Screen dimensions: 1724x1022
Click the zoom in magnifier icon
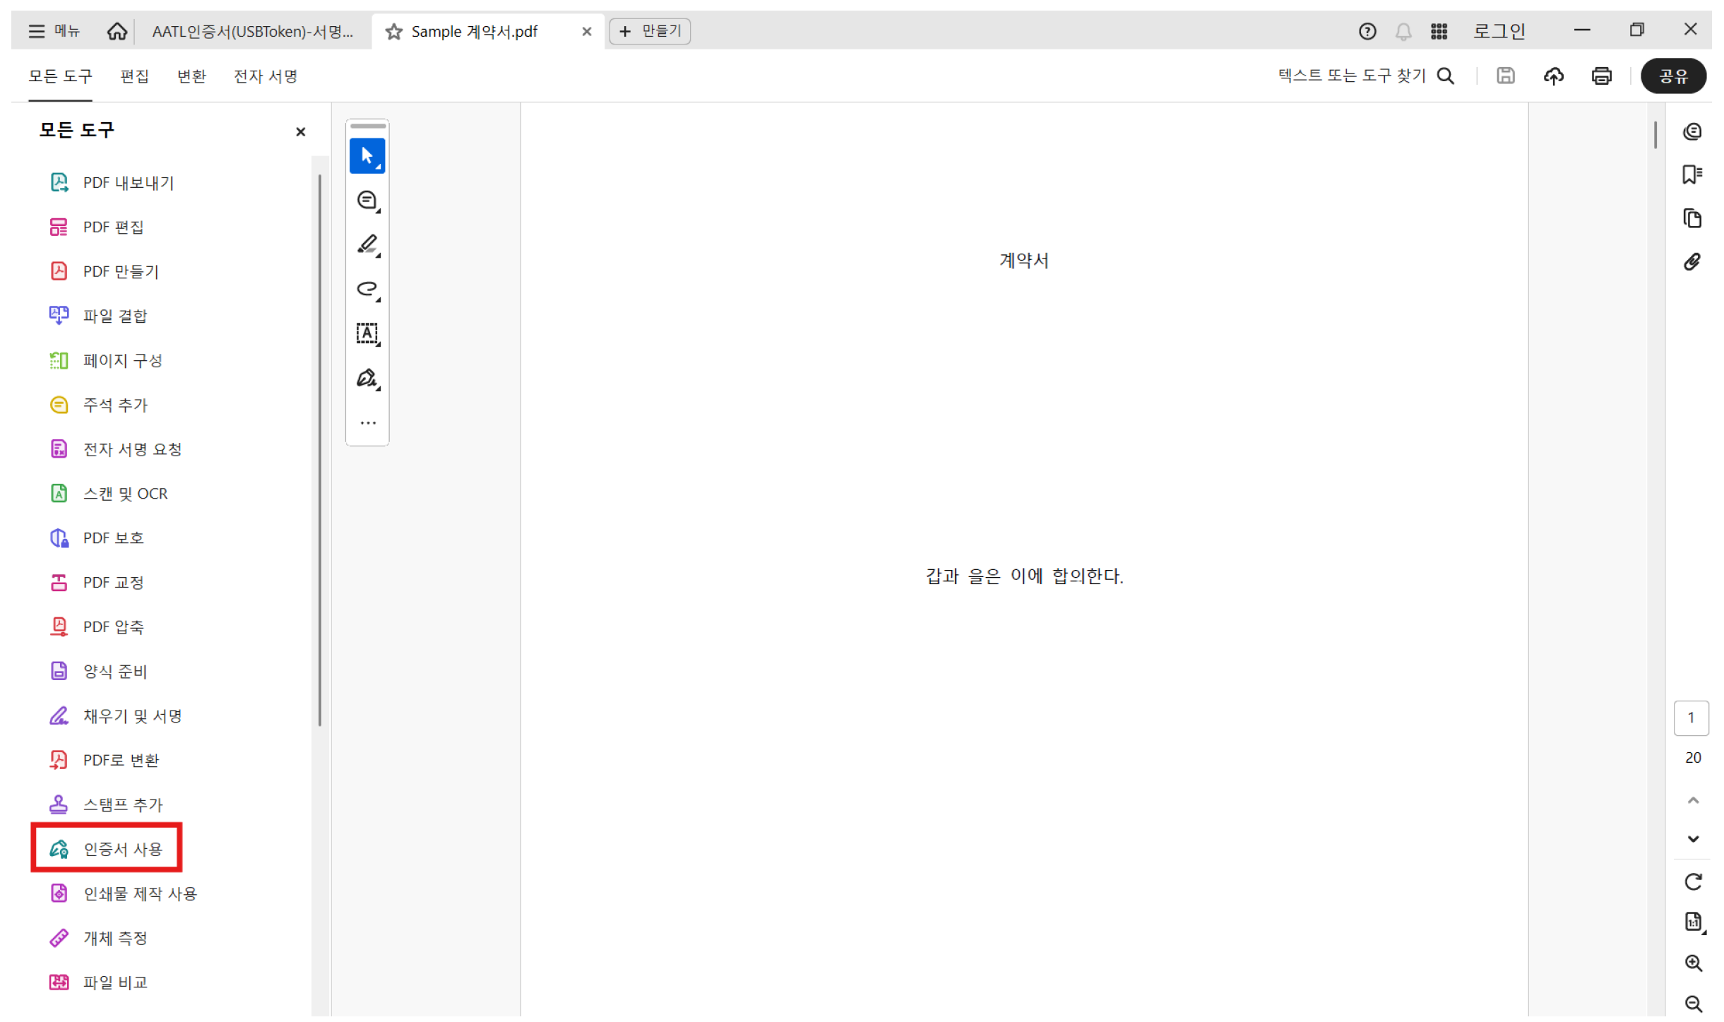(x=1694, y=963)
